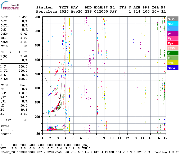Click the MUF(D) value 11.76
This screenshot has width=180, height=154.
coord(23,52)
